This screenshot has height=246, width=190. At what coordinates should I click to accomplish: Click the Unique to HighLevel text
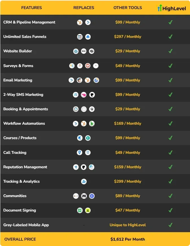point(128,225)
